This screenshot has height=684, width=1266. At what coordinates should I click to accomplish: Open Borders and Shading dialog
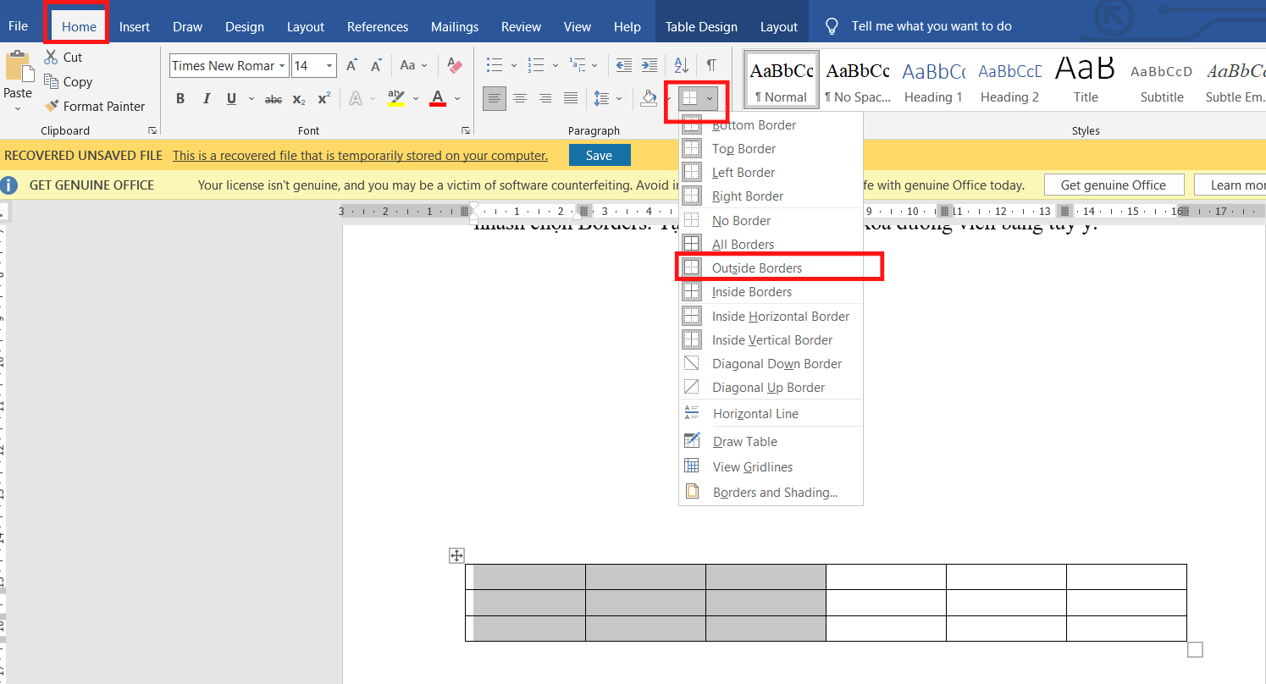[771, 493]
